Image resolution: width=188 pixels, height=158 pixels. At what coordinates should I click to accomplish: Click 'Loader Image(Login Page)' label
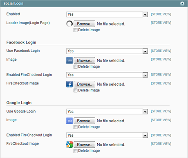[28, 23]
